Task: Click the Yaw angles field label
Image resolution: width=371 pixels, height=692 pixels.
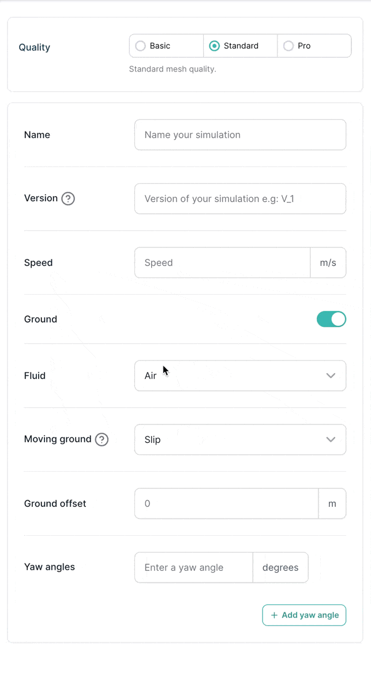Action: click(50, 567)
